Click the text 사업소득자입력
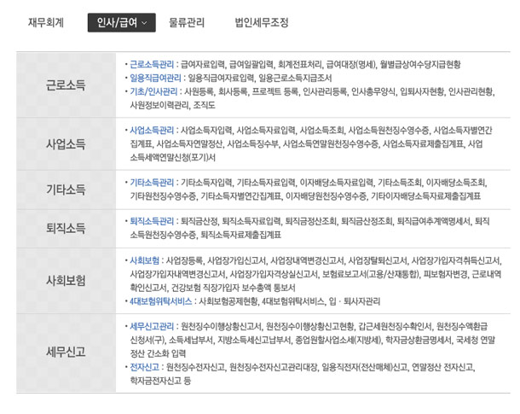Screen dimensions: 520x414 tap(206, 130)
